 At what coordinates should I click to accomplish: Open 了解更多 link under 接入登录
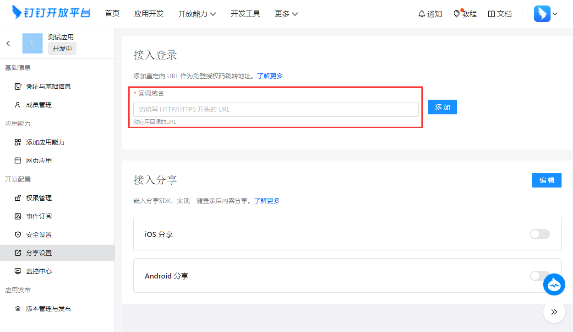270,76
